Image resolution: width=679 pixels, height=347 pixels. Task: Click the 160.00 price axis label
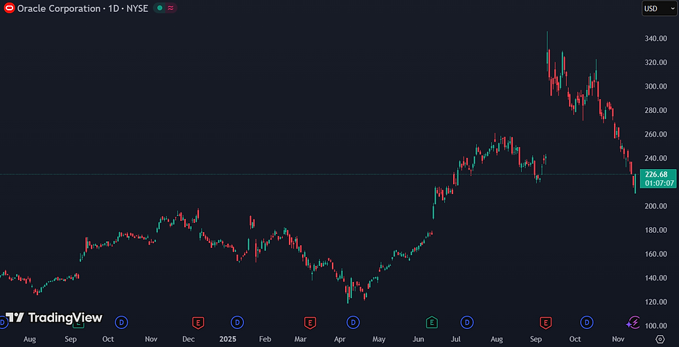[655, 254]
